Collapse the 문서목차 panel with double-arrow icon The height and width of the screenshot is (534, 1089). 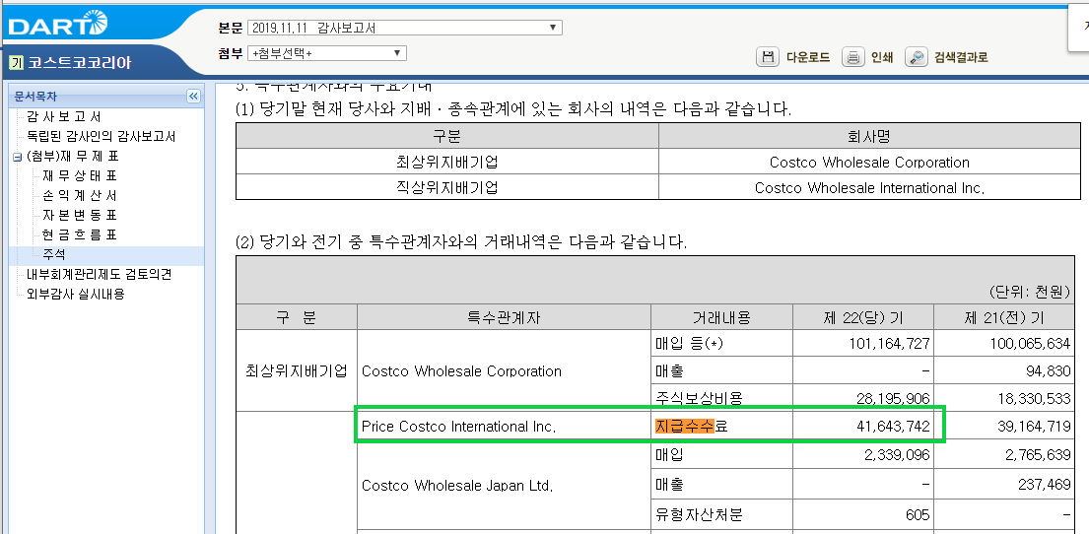click(194, 97)
